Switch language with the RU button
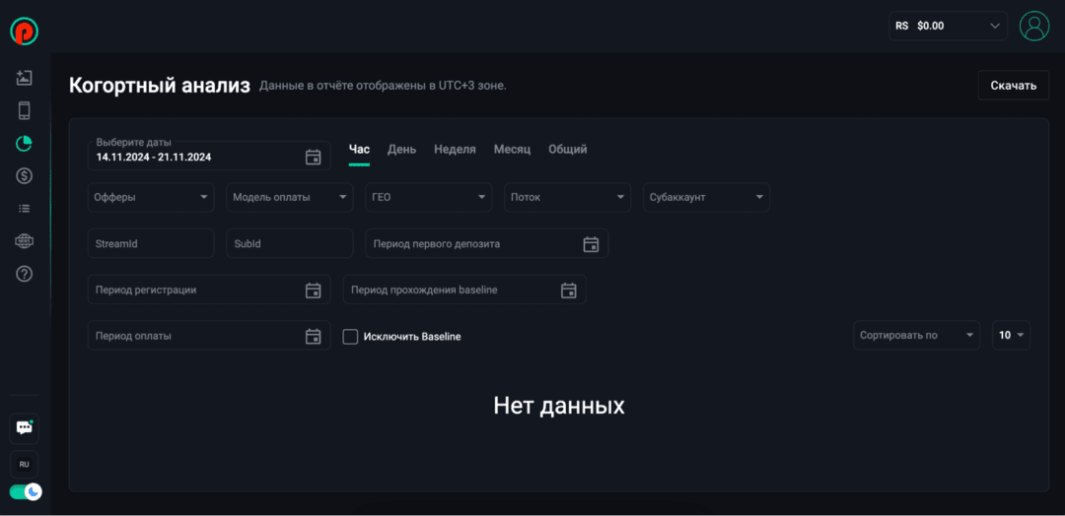 [x=25, y=464]
